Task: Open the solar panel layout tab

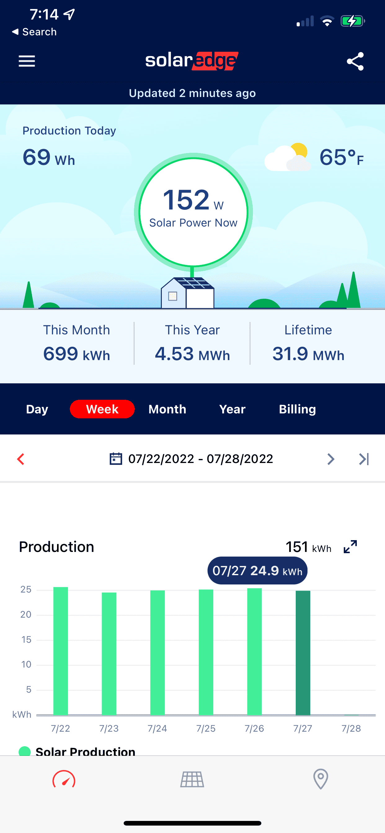Action: pos(192,780)
